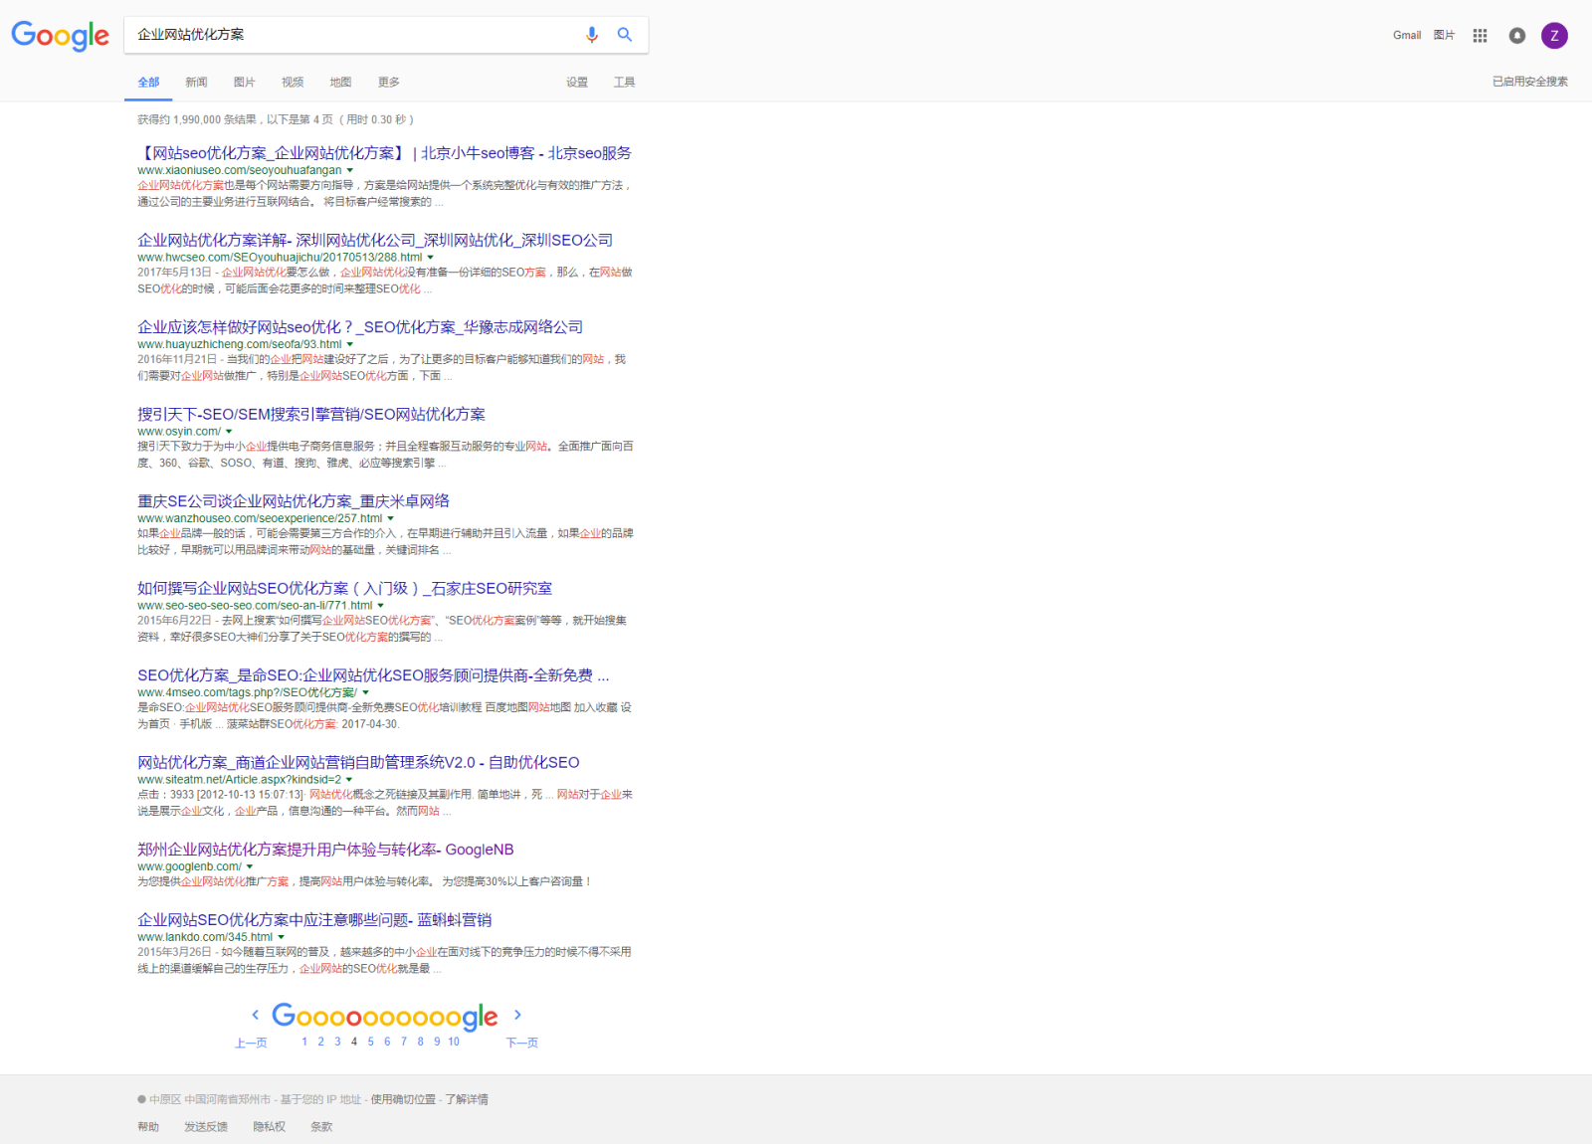Switch to the 新闻 tab
This screenshot has width=1592, height=1144.
coord(196,83)
